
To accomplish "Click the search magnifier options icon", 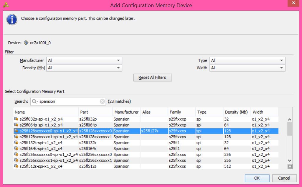I will (35, 101).
